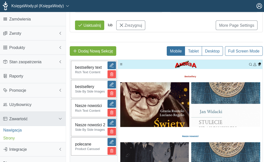Click the Zawartość layout icon
The image size is (264, 162).
(5, 119)
